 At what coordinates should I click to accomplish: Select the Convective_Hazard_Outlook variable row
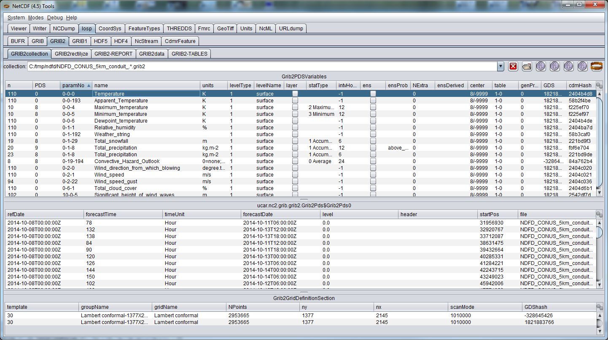coord(126,161)
